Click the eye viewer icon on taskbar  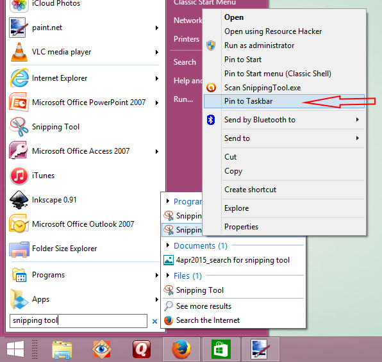tap(102, 349)
